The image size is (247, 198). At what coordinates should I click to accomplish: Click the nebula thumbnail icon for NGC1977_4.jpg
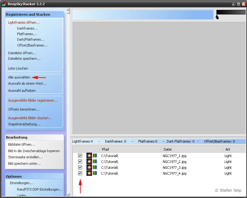(89, 173)
